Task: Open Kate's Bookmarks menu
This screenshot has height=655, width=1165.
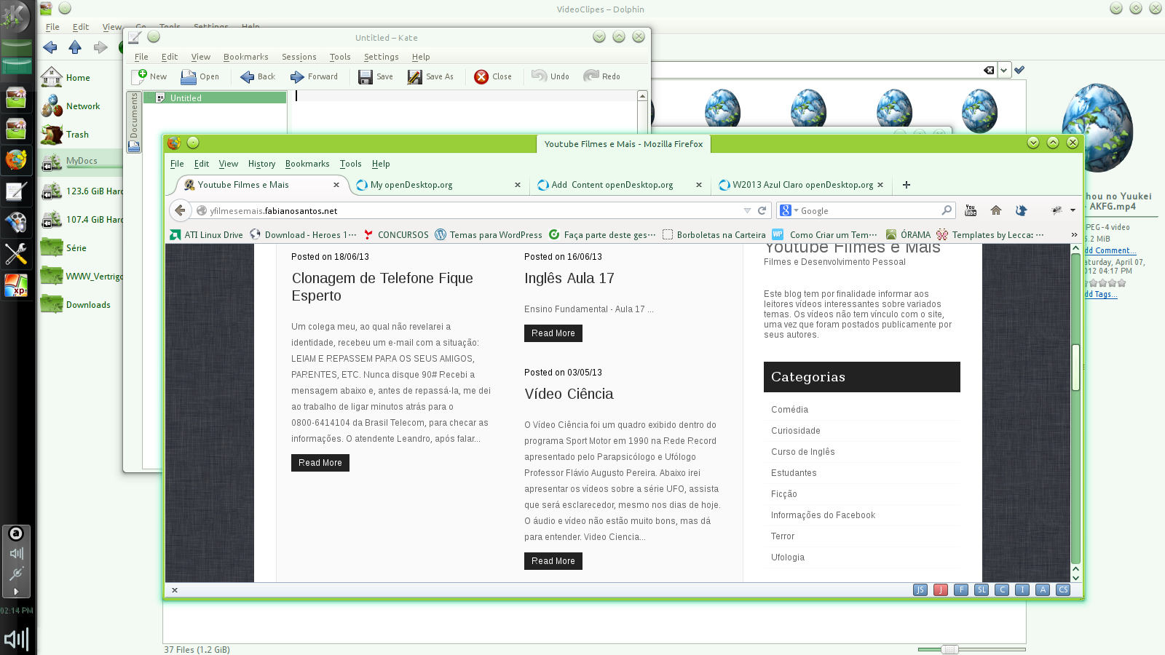Action: pos(246,57)
